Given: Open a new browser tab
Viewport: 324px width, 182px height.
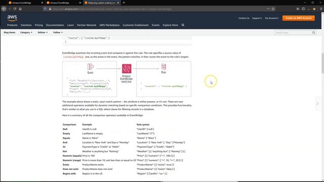Looking at the screenshot, I should coord(124,3).
